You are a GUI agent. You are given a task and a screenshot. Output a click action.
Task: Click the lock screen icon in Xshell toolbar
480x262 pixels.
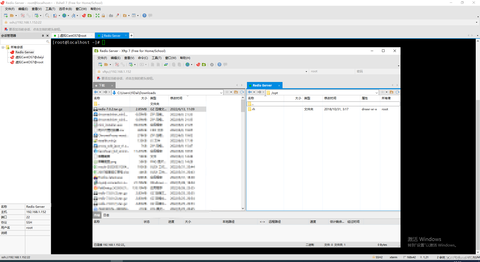[x=103, y=15]
